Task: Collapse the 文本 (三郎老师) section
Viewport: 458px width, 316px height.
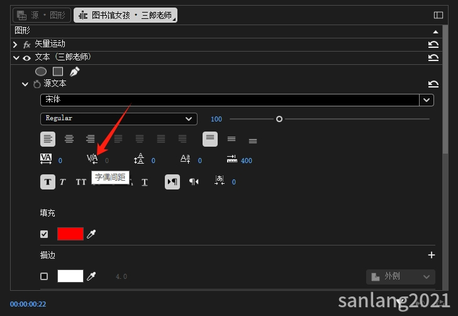Action: click(x=16, y=58)
